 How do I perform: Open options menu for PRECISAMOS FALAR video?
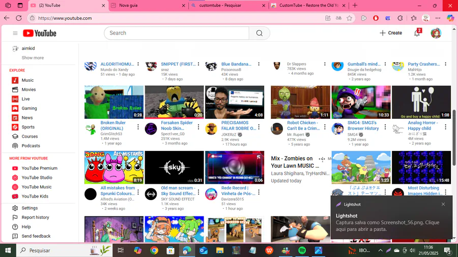[x=259, y=127]
